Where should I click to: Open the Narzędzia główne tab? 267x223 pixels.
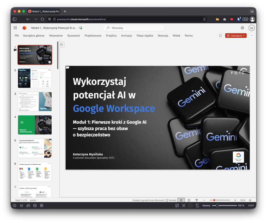(34, 36)
